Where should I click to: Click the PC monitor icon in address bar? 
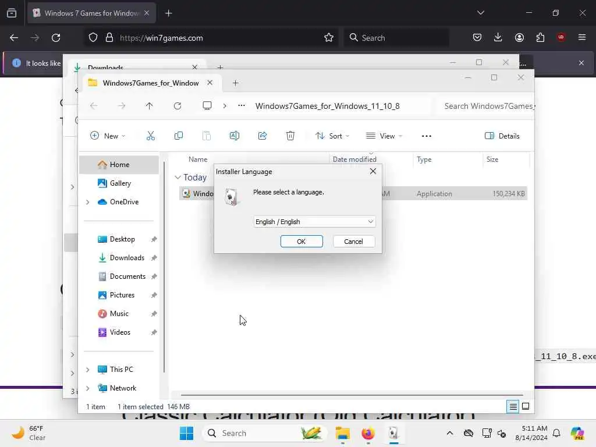(207, 106)
